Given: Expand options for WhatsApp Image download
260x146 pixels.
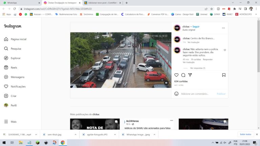Looking at the screenshot, I should pos(154,135).
